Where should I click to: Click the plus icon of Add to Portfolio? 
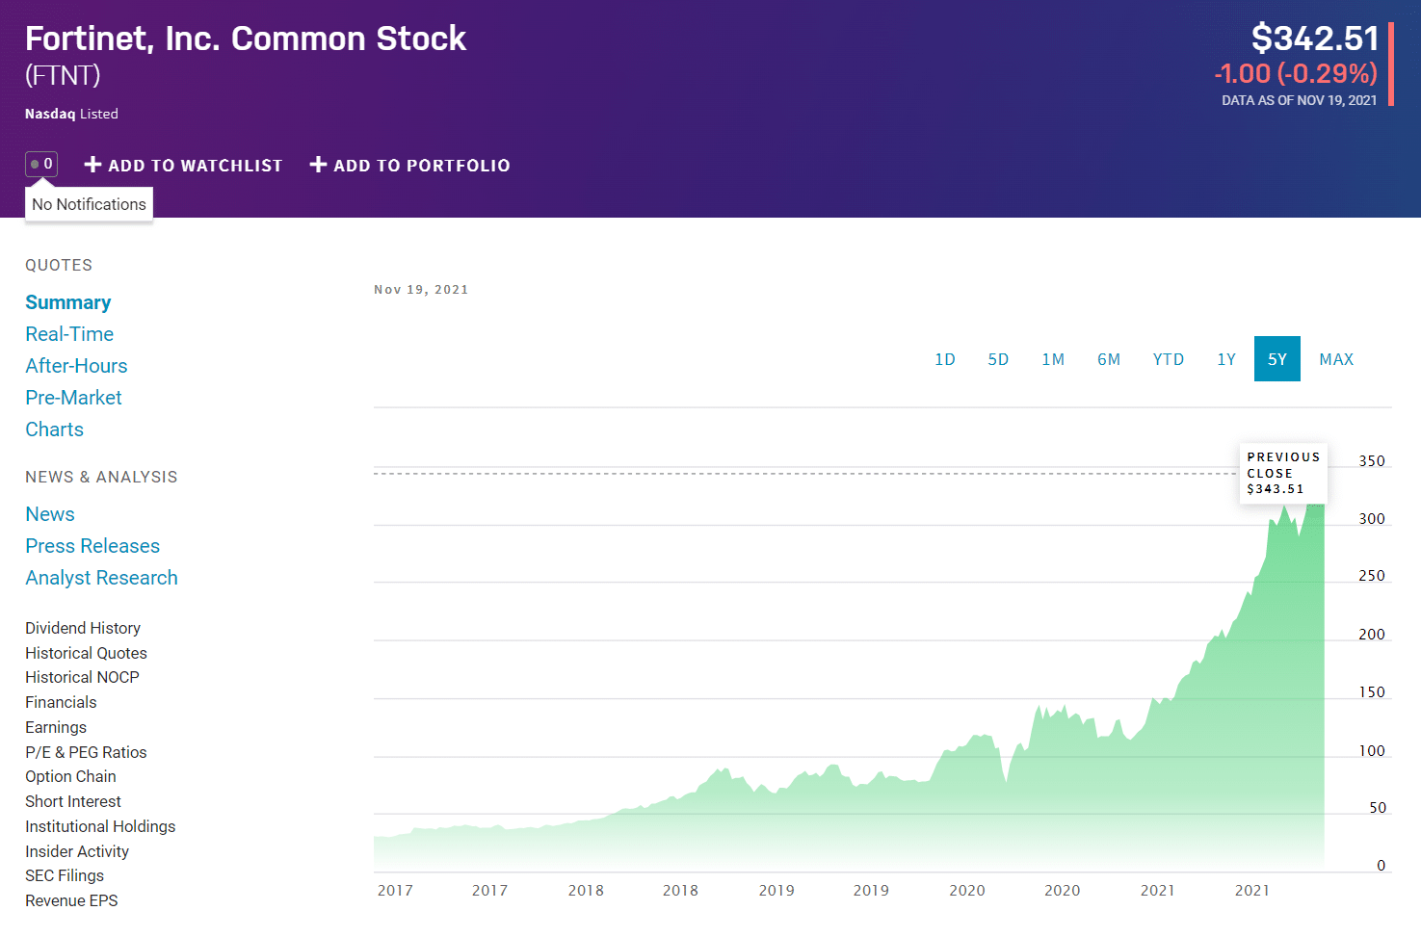pos(318,165)
